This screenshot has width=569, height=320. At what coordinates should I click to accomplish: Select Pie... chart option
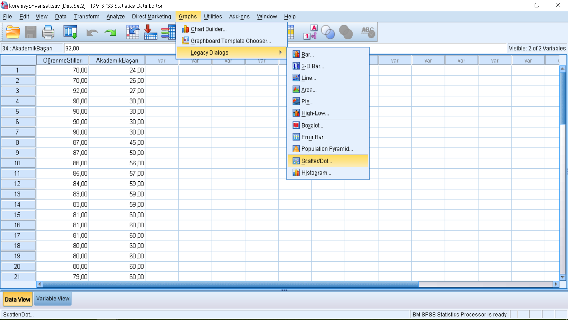pos(328,102)
